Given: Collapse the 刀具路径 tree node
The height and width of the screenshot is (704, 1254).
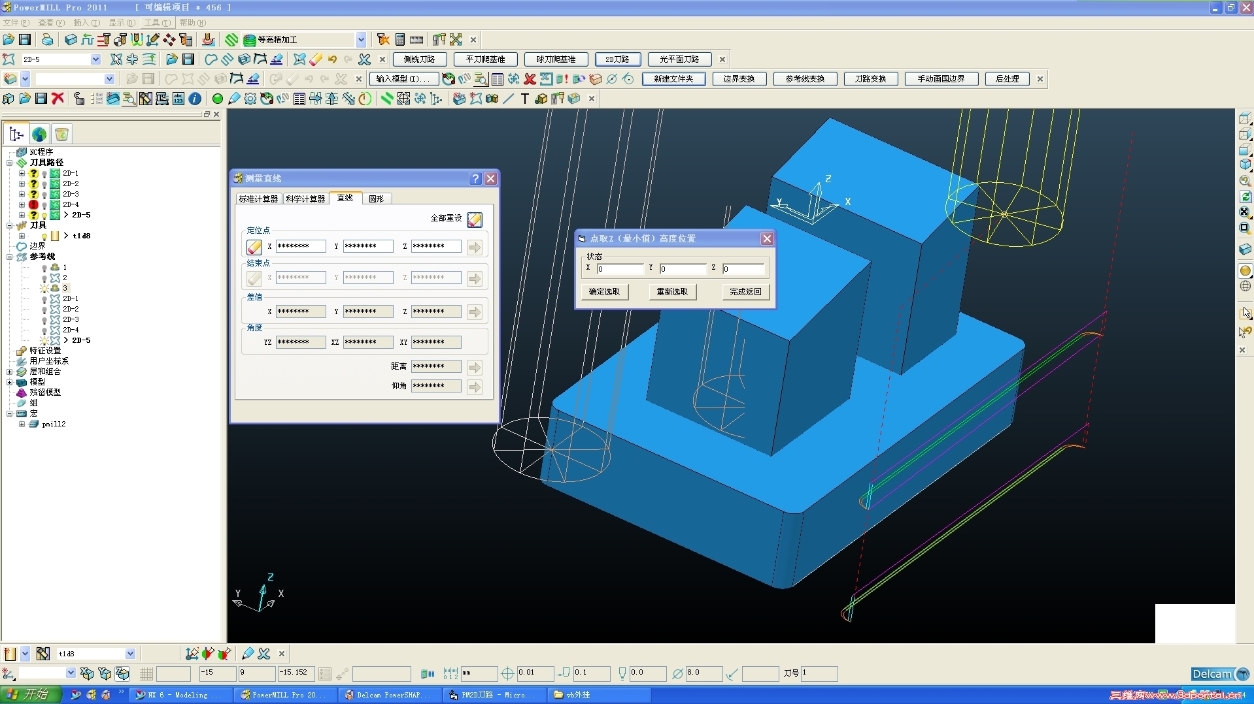Looking at the screenshot, I should 10,163.
